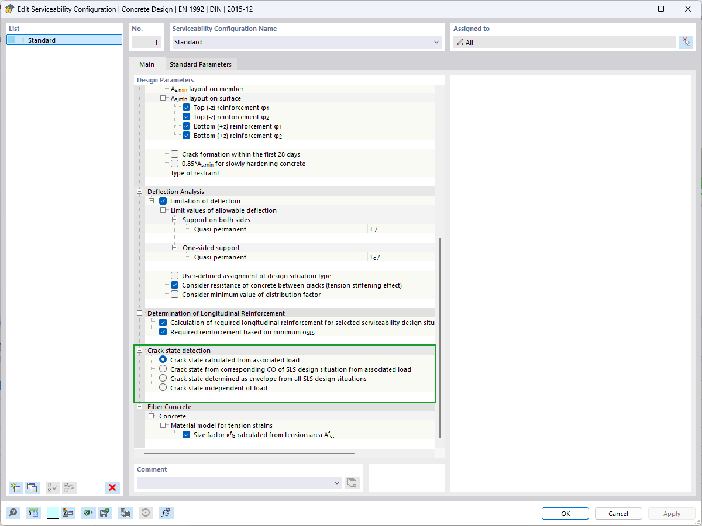Uncheck Size factor calculated from tension area

click(186, 435)
